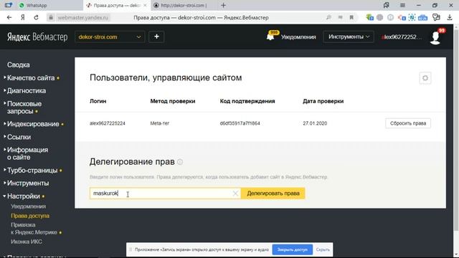Screen dimensions: 459x258
Task: Click the webmaster.yandex.ru address bar
Action: tap(83, 17)
